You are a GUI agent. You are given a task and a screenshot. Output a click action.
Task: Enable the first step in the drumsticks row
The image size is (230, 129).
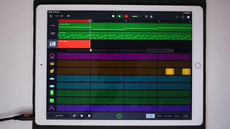(x=61, y=108)
